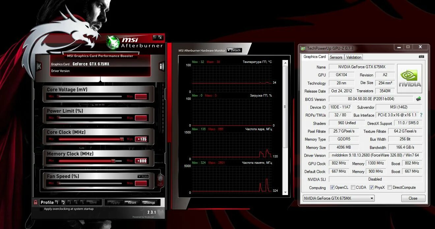The width and height of the screenshot is (435, 229).
Task: Click the bus interface question mark icon
Action: [421, 115]
